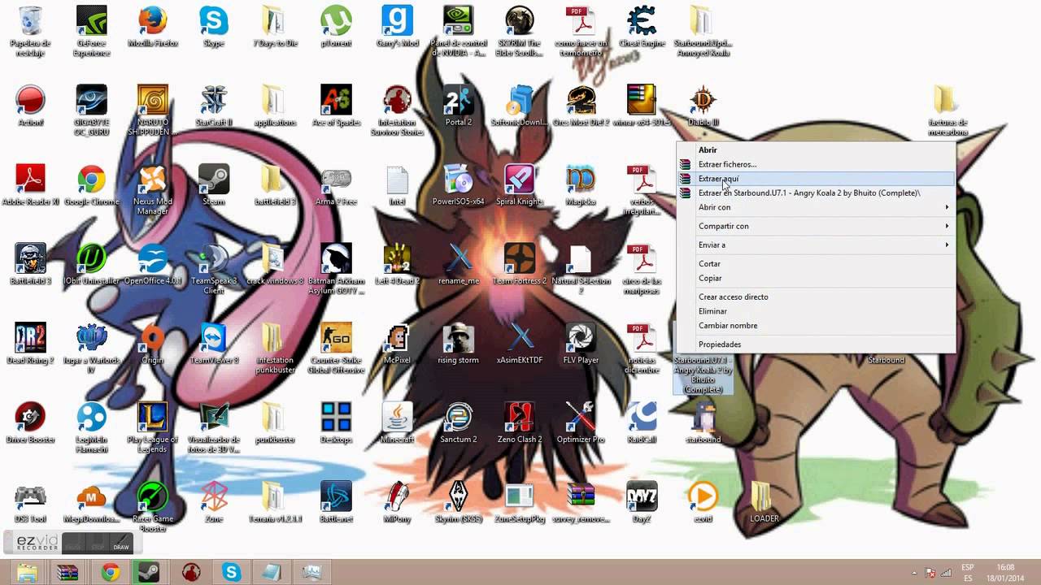Select the StarCraft II shortcut
The height and width of the screenshot is (585, 1041).
pyautogui.click(x=213, y=106)
